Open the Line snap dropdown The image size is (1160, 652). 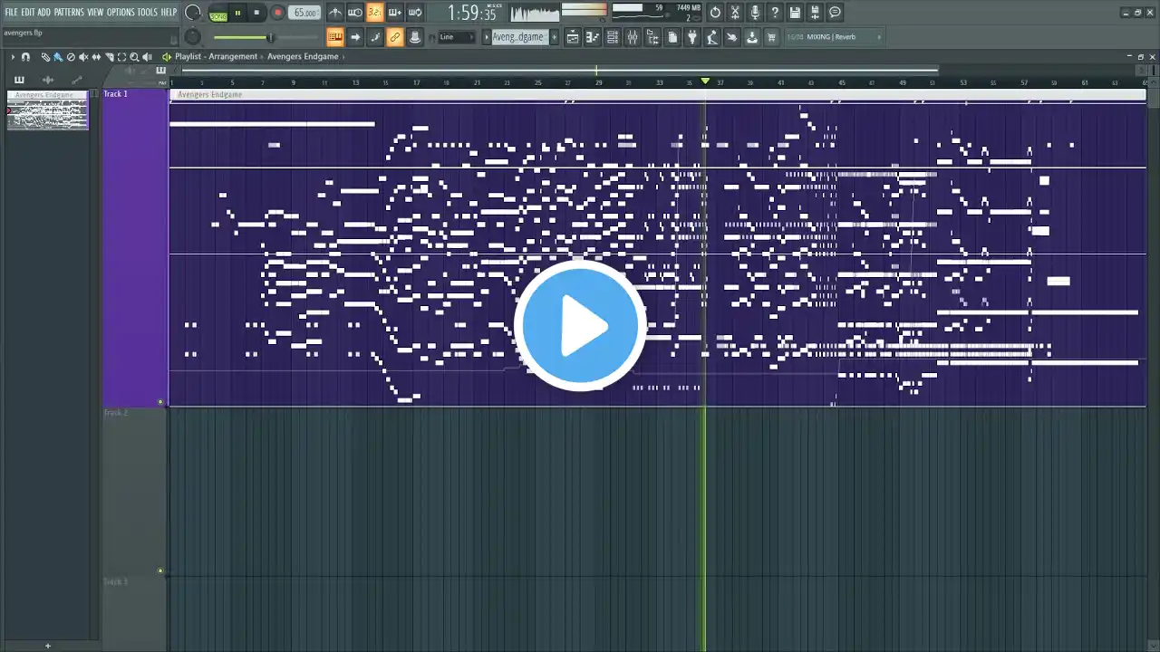(457, 37)
